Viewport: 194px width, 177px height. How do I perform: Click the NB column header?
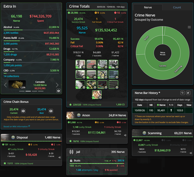[151, 105]
